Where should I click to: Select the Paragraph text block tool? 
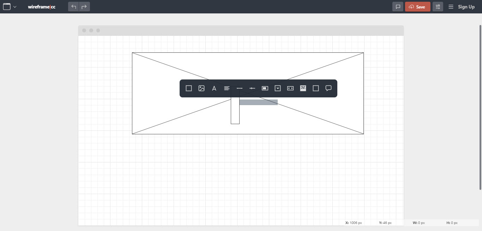pyautogui.click(x=227, y=88)
